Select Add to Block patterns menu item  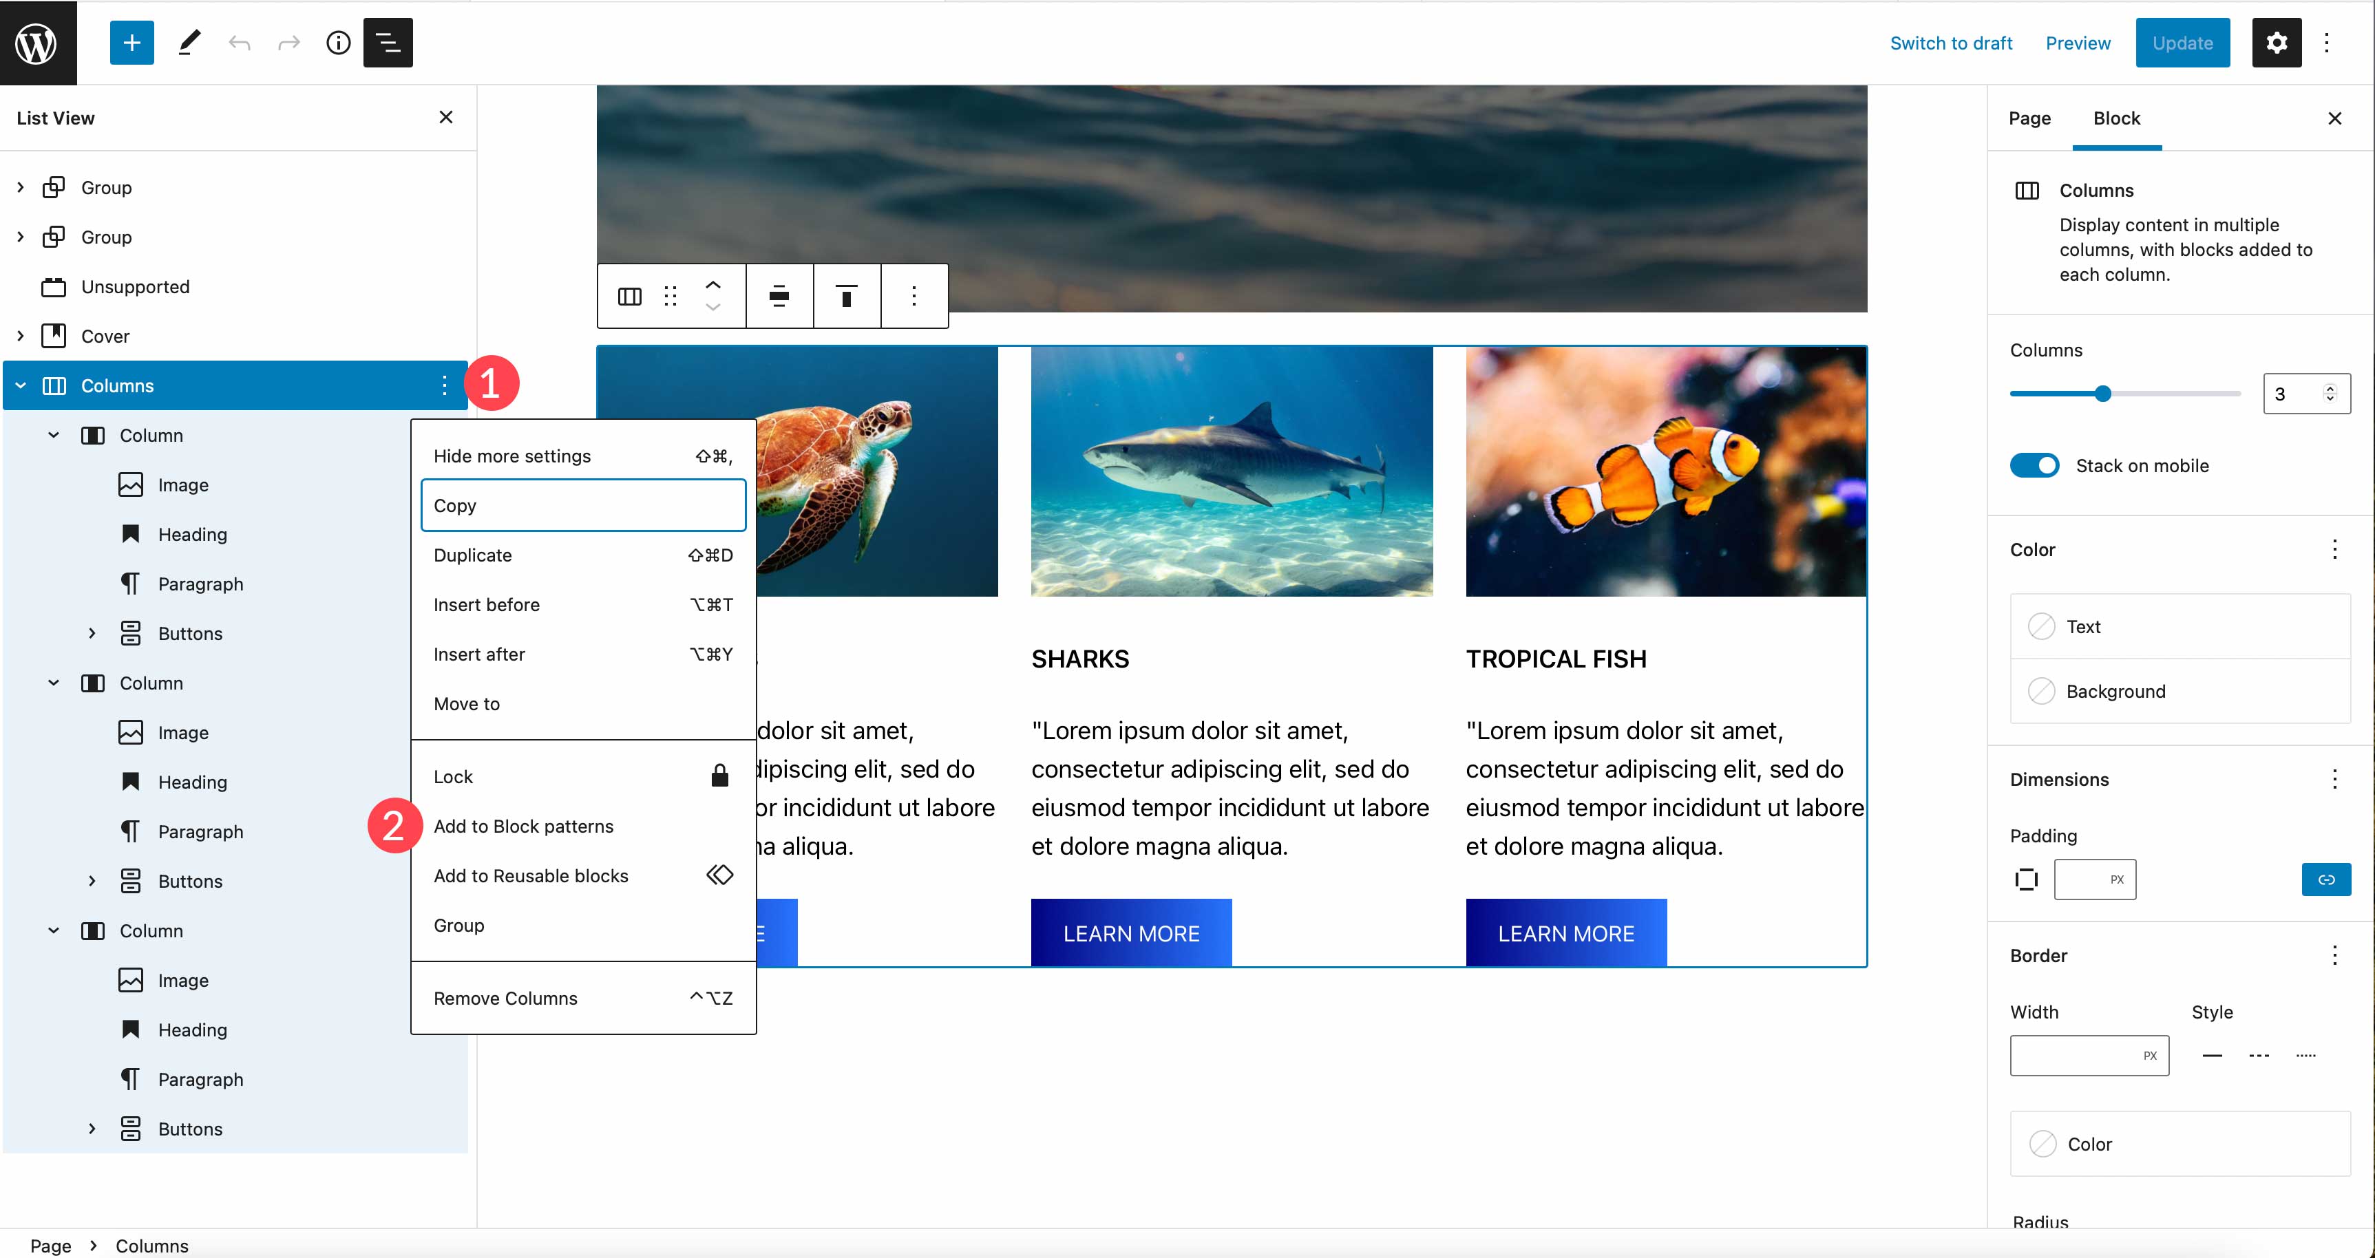tap(523, 824)
